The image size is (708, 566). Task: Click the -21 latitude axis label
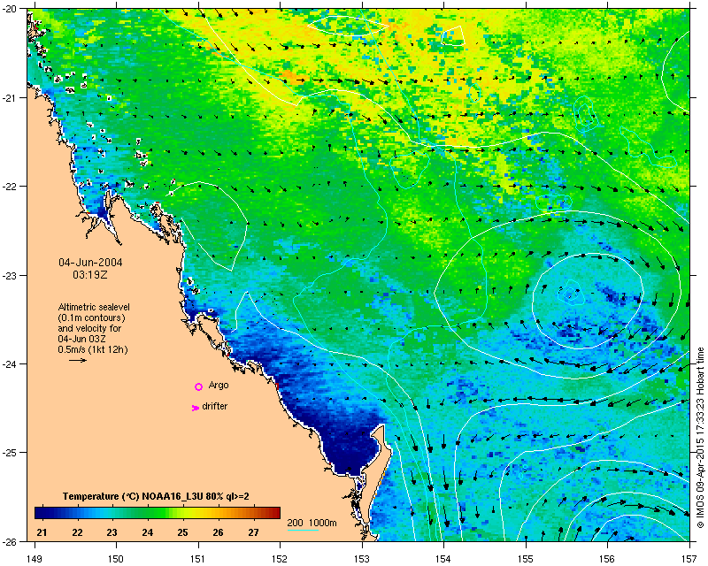point(9,97)
